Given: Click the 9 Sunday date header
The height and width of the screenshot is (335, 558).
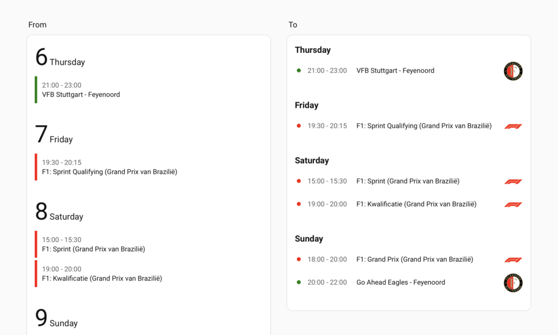Looking at the screenshot, I should pyautogui.click(x=57, y=319).
